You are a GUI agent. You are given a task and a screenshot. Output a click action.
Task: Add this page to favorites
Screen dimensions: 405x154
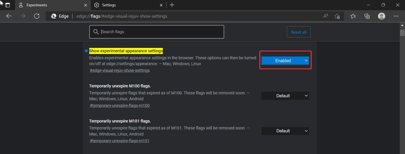point(337,16)
